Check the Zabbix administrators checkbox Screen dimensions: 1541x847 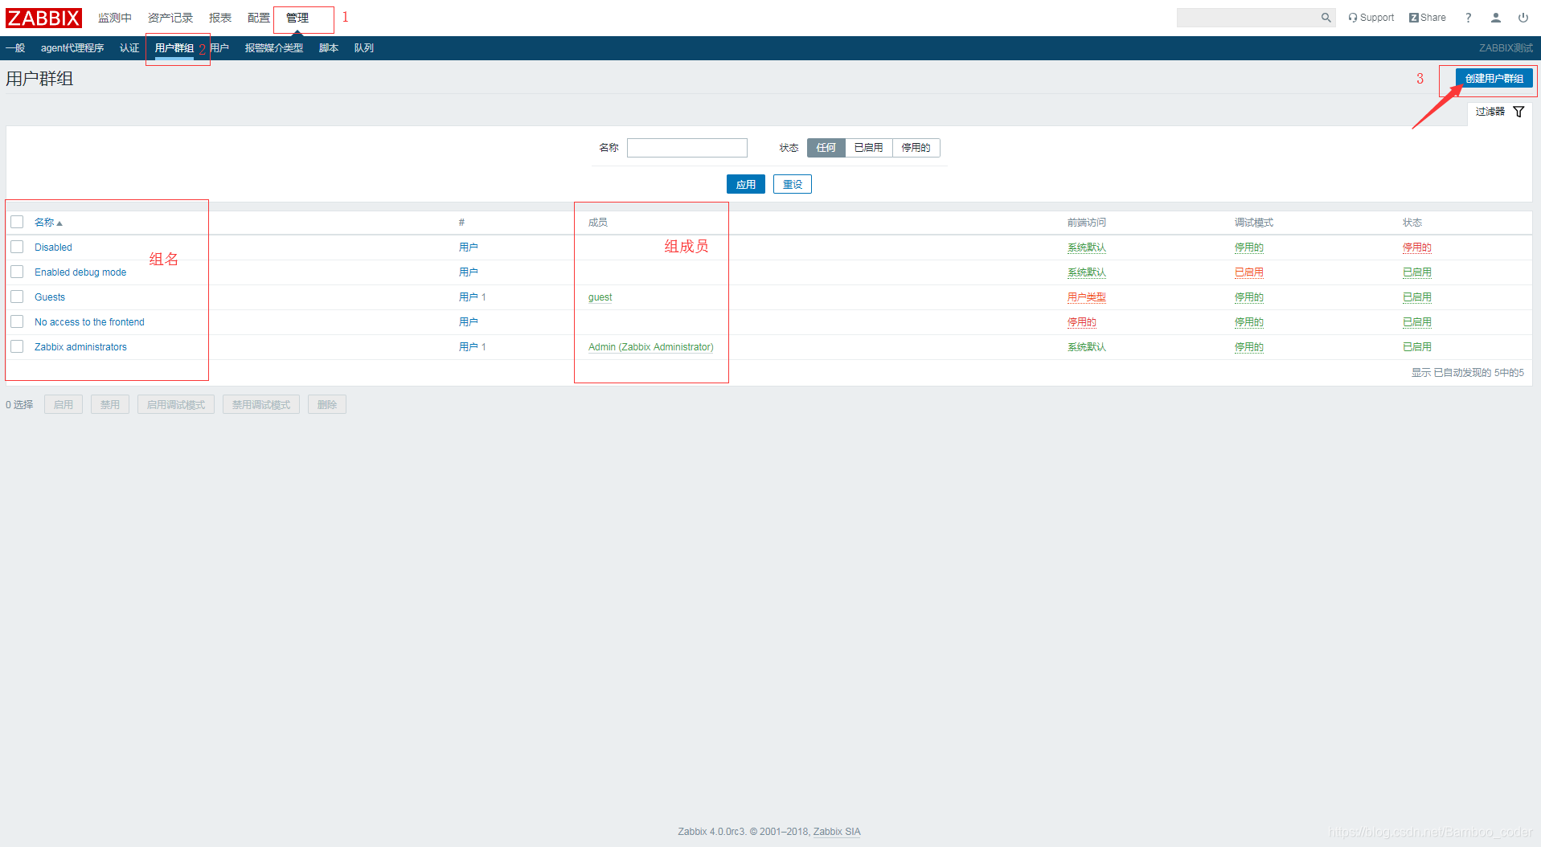pyautogui.click(x=17, y=346)
